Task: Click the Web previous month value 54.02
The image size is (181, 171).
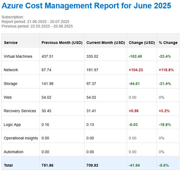Action: (46, 97)
